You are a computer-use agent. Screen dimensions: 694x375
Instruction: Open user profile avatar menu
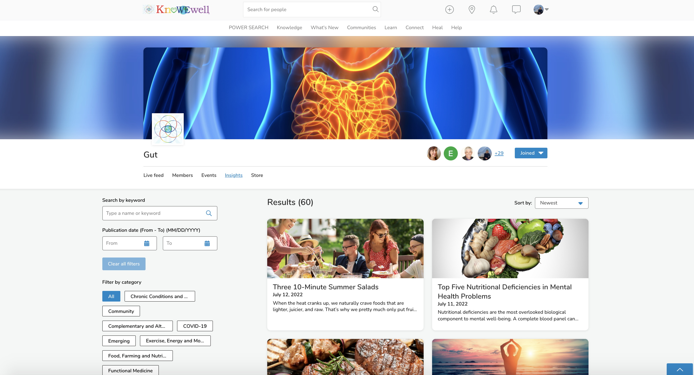click(x=541, y=10)
